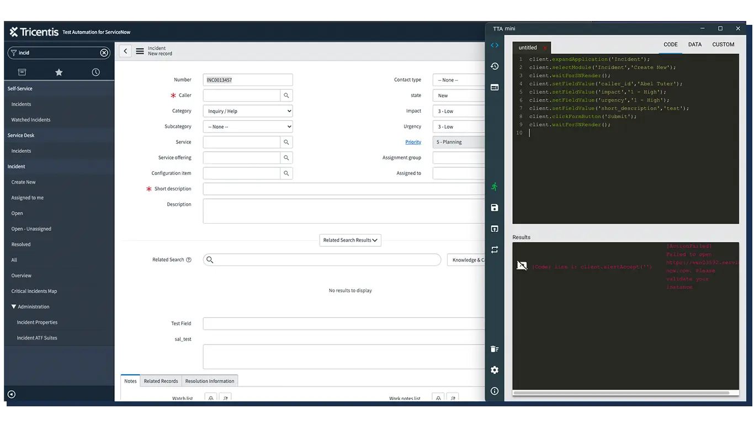Open the state dropdown showing New

click(458, 96)
